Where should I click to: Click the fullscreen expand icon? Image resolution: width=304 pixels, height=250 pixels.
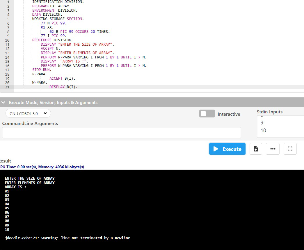290,149
